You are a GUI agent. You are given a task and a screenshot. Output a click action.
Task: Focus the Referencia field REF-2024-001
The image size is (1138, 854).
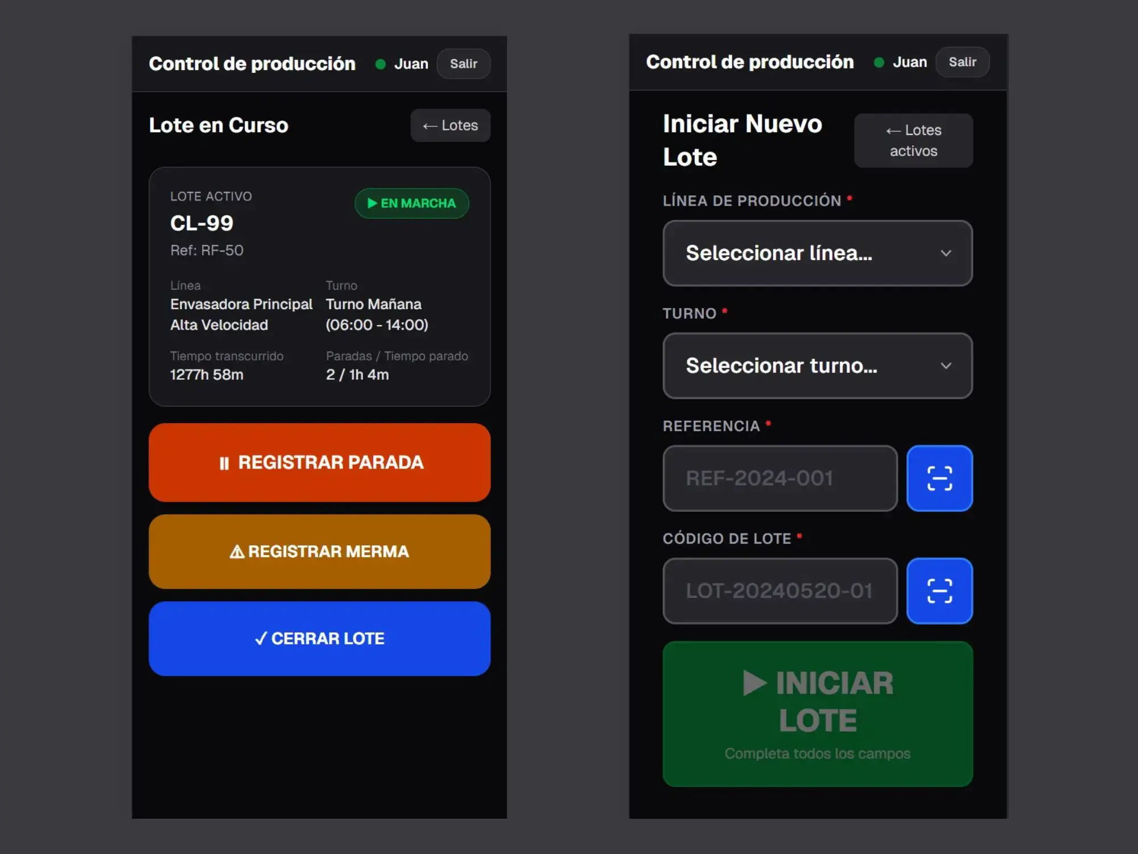pos(780,478)
